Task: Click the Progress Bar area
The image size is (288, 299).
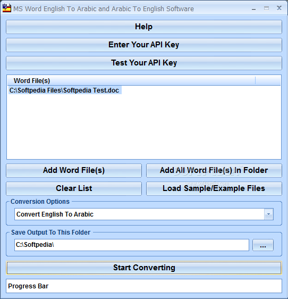Action: pos(144,286)
